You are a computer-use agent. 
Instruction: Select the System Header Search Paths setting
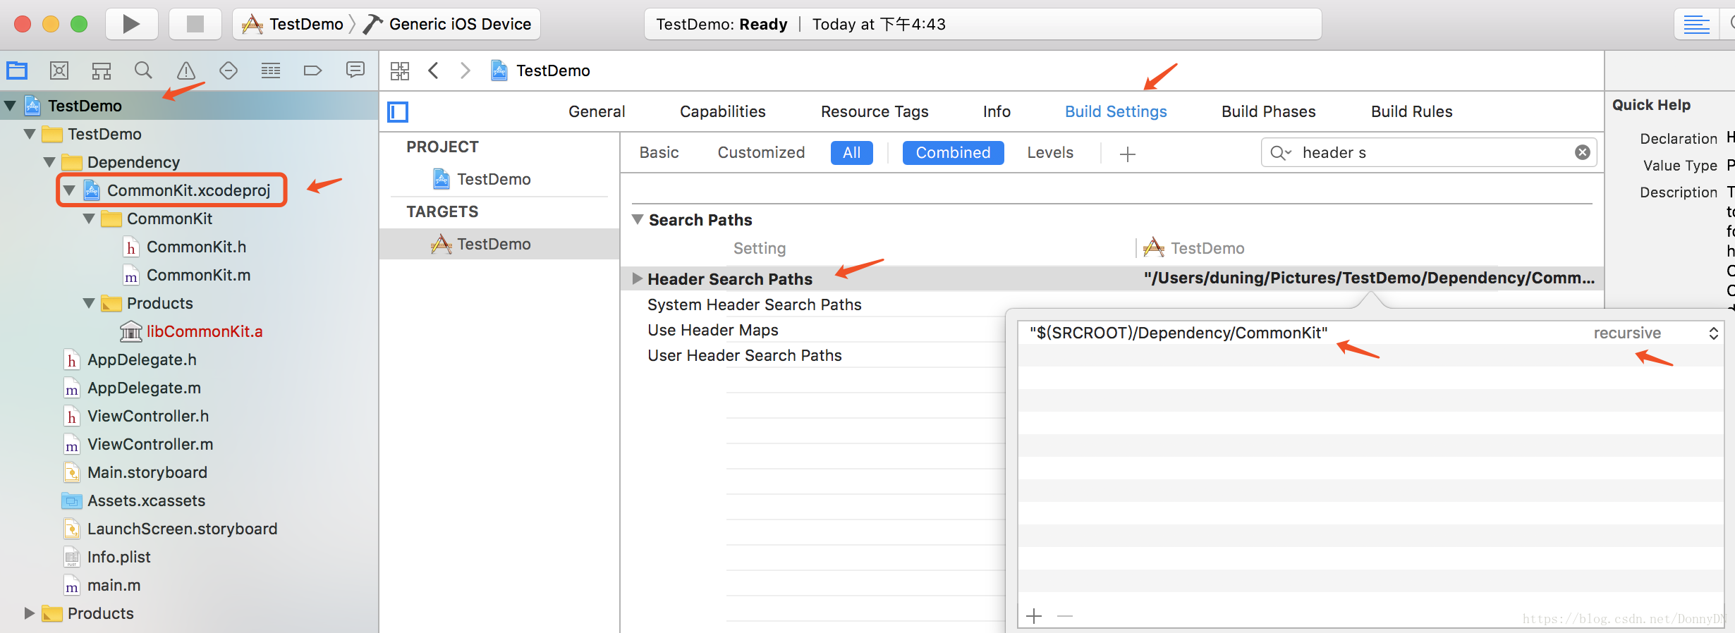pos(755,305)
